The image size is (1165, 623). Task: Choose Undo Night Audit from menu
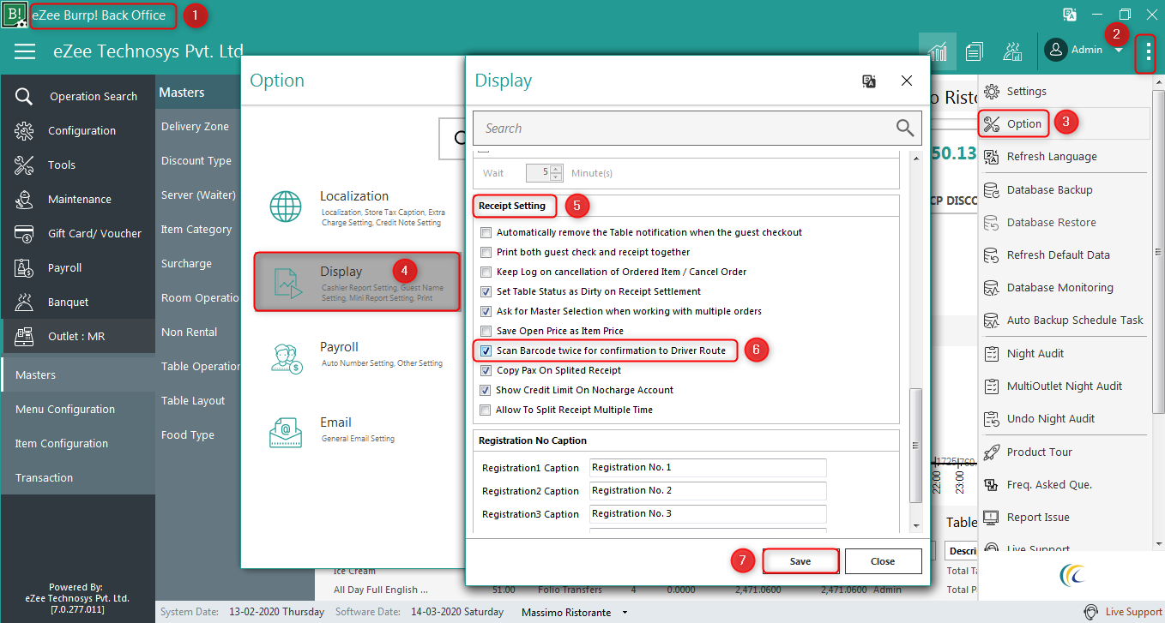(1051, 418)
